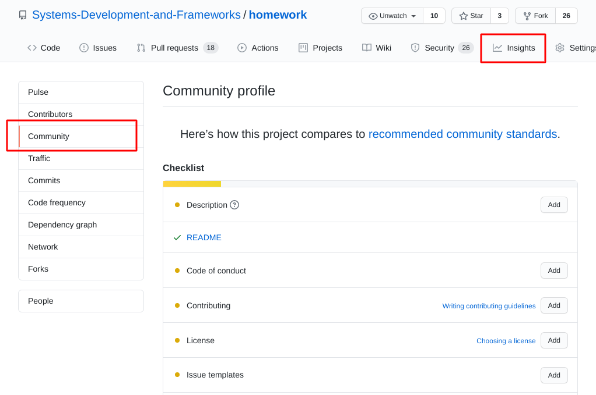Click the 26 security alerts counter badge
Screen dimensions: 596x395
pos(466,48)
